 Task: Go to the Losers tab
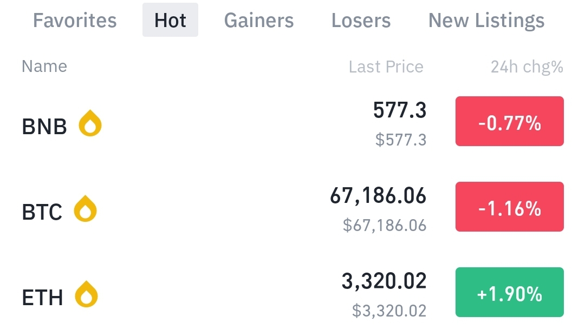point(361,21)
